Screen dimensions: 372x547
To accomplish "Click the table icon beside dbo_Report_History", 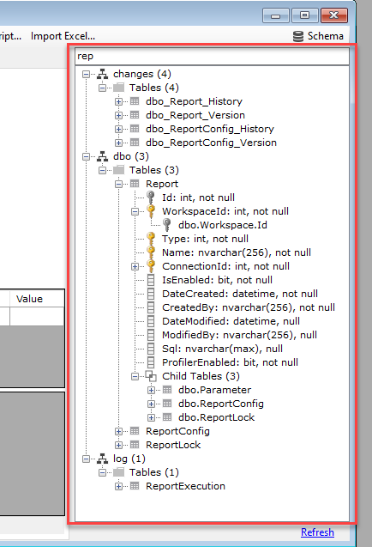I will pos(135,101).
